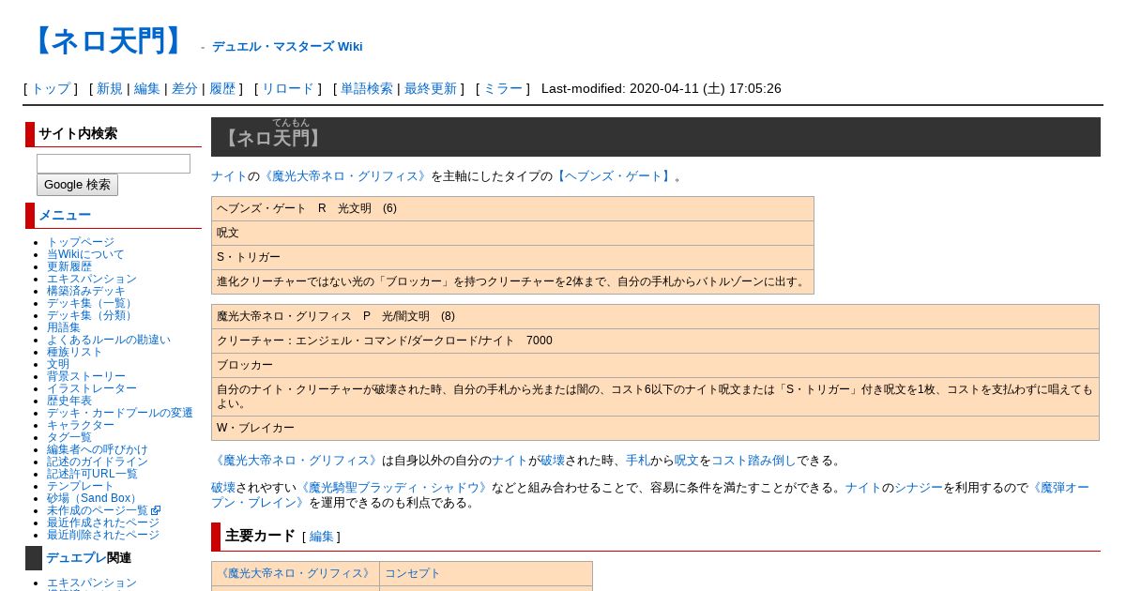Open 文明 in sidebar
Viewport: 1126px width, 591px height.
58,364
